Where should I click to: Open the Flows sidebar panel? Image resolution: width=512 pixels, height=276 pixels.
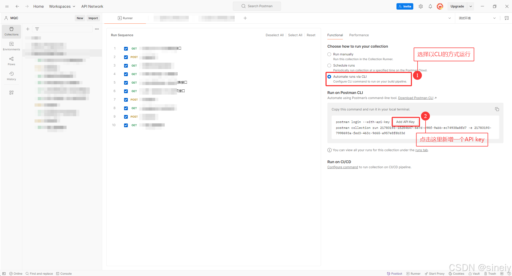click(11, 61)
